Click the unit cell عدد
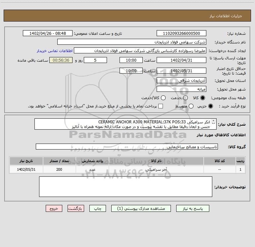 [92, 169]
